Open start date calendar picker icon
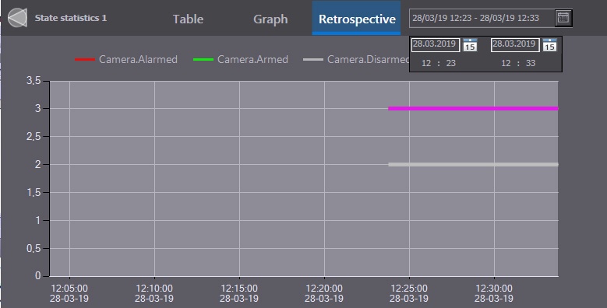Image resolution: width=607 pixels, height=308 pixels. pos(470,45)
